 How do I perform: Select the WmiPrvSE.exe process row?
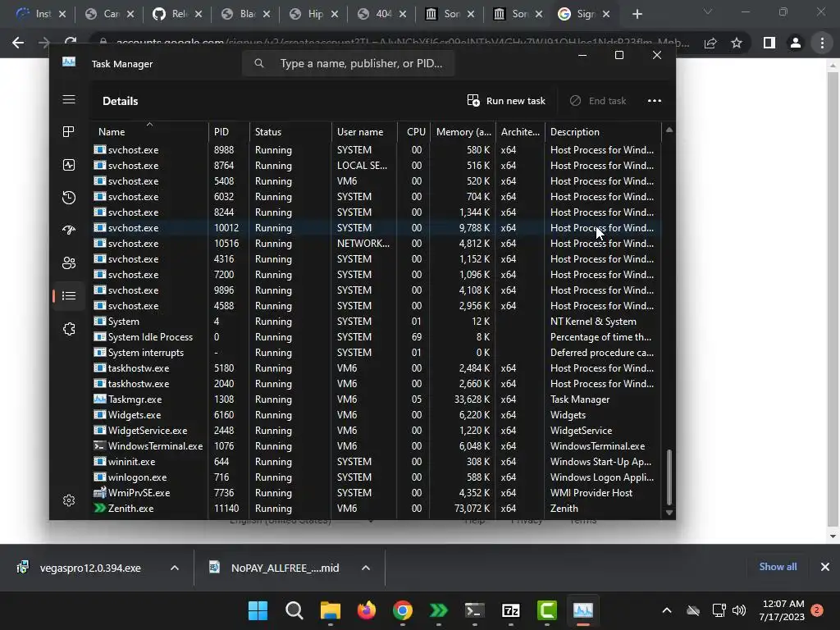(377, 493)
